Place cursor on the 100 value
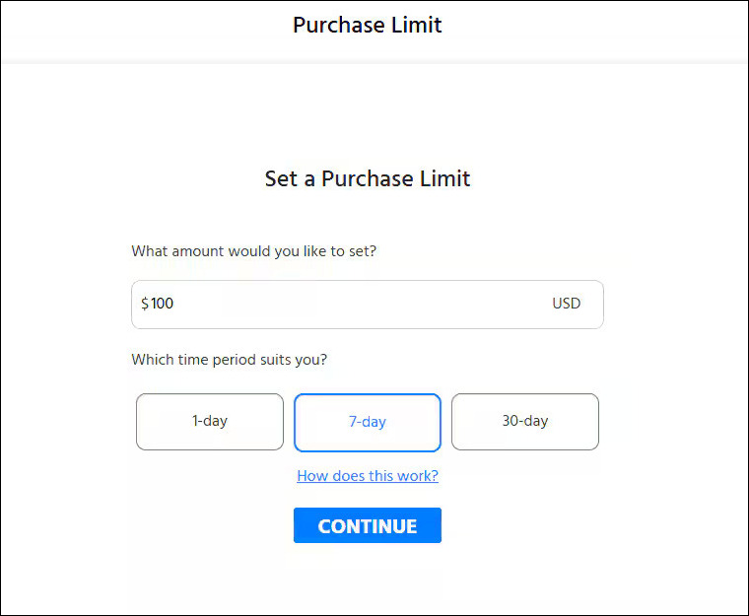The width and height of the screenshot is (749, 616). pyautogui.click(x=163, y=304)
